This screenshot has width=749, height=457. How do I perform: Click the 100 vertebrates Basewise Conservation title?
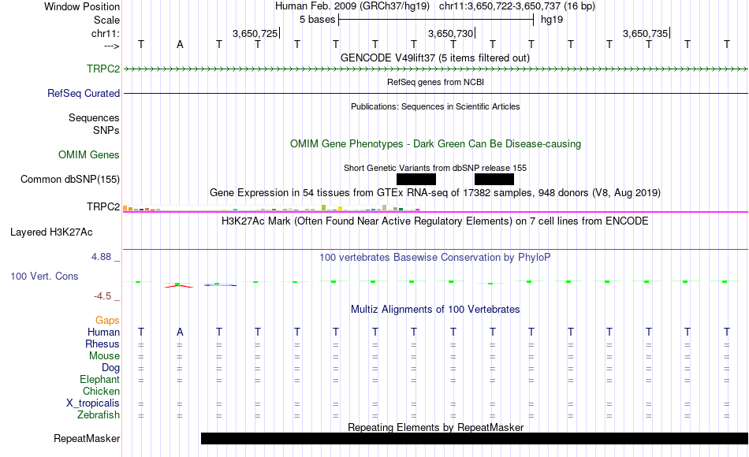coord(435,258)
